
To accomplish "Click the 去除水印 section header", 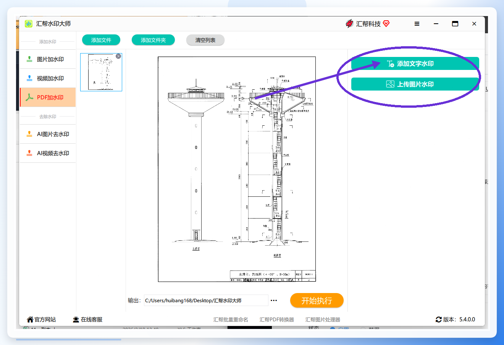I will pos(48,117).
